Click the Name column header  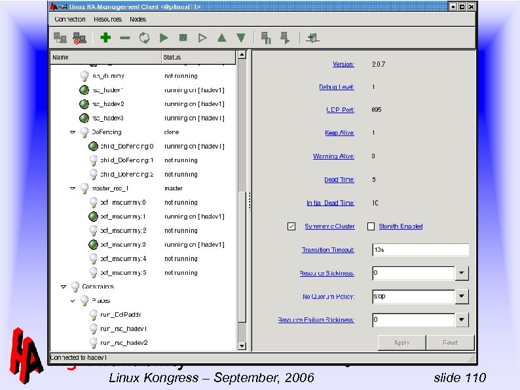coord(106,58)
